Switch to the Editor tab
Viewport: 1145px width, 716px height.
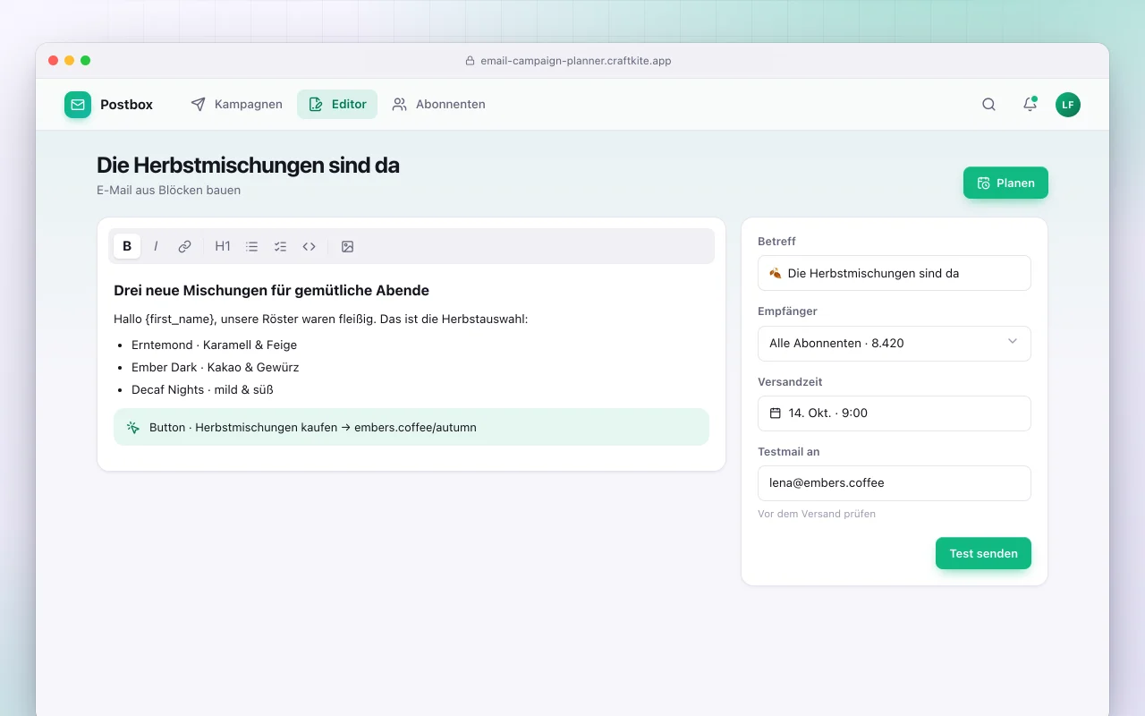[x=337, y=104]
